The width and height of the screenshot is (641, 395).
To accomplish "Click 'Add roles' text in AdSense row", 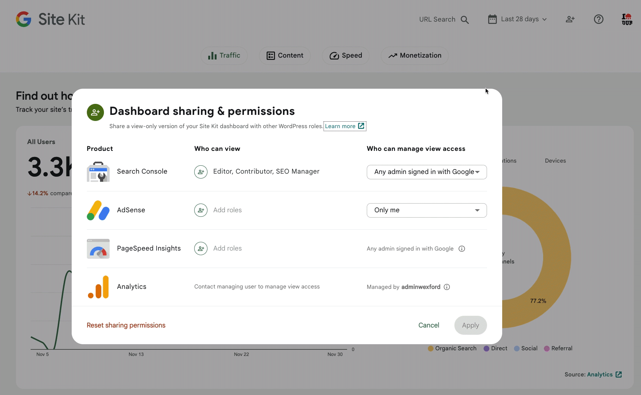I will point(227,210).
